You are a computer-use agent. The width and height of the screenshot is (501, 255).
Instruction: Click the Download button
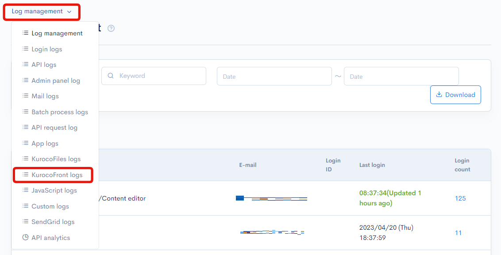[x=455, y=94]
